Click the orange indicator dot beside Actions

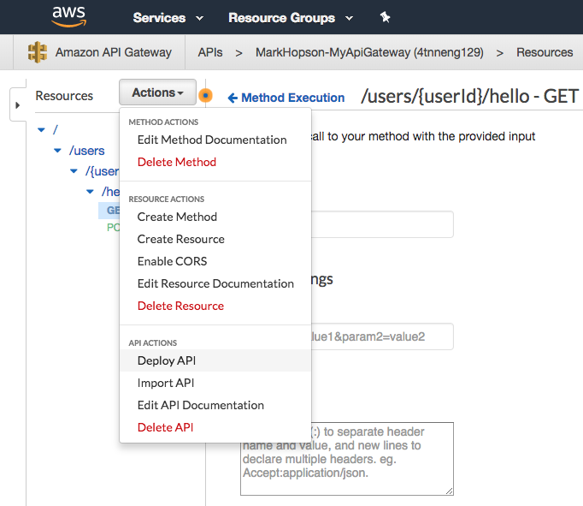[x=205, y=96]
